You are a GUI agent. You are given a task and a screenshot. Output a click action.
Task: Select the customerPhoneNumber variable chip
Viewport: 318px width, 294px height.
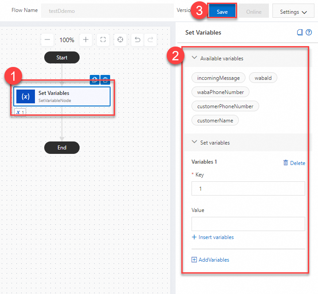click(225, 106)
